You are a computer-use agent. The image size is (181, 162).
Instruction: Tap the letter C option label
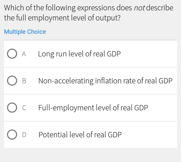24,108
